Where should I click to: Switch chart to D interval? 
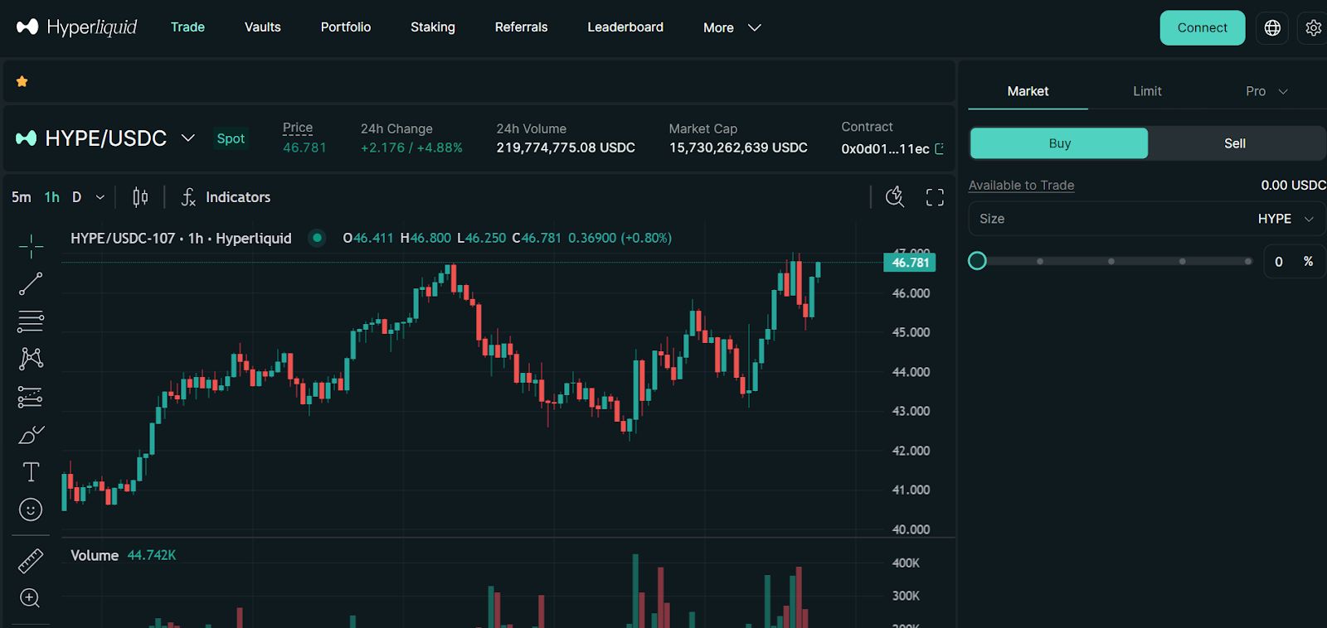point(77,197)
